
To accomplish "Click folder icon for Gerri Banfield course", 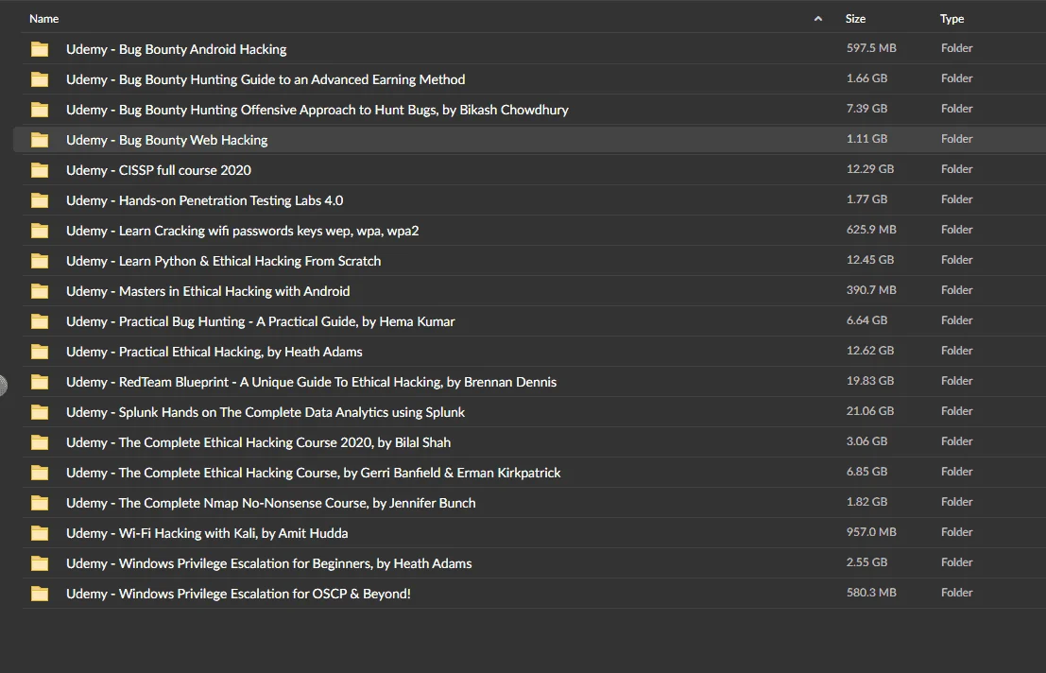I will click(40, 473).
